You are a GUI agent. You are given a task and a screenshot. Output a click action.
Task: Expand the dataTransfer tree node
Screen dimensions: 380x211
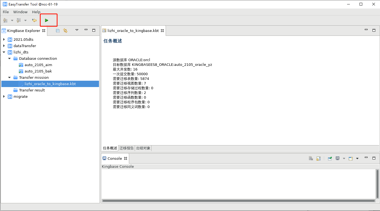click(4, 46)
